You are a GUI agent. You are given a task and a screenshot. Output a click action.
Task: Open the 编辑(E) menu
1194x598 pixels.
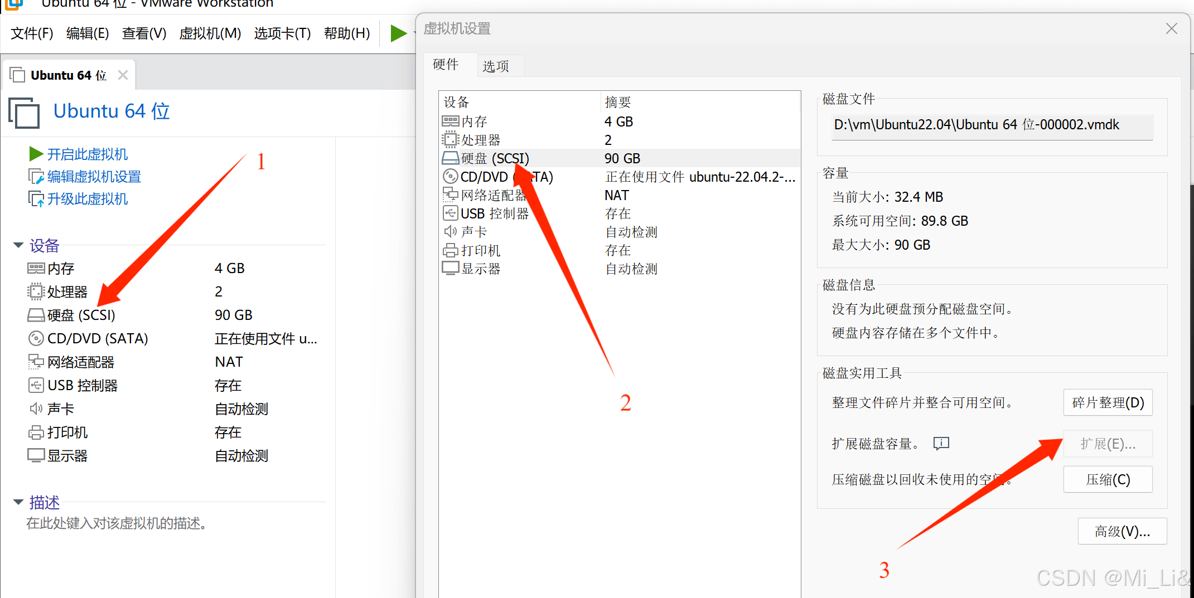click(88, 33)
